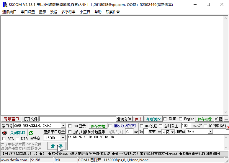
Task: Click the send area scroll down arrow
Action: click(x=226, y=148)
